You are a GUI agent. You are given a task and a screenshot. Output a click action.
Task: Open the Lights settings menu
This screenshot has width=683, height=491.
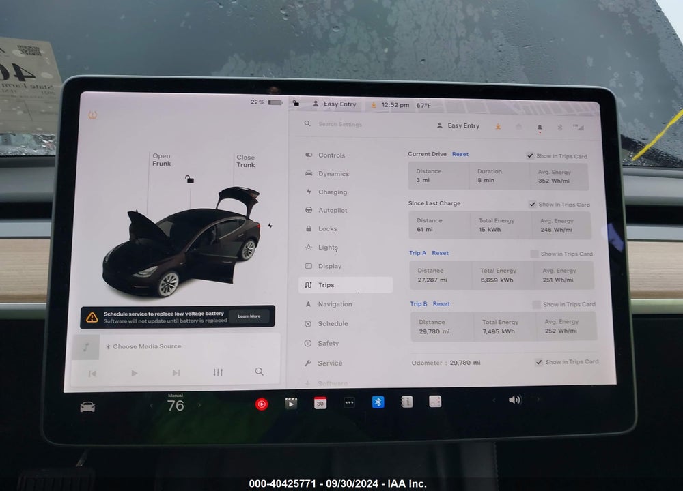click(322, 247)
